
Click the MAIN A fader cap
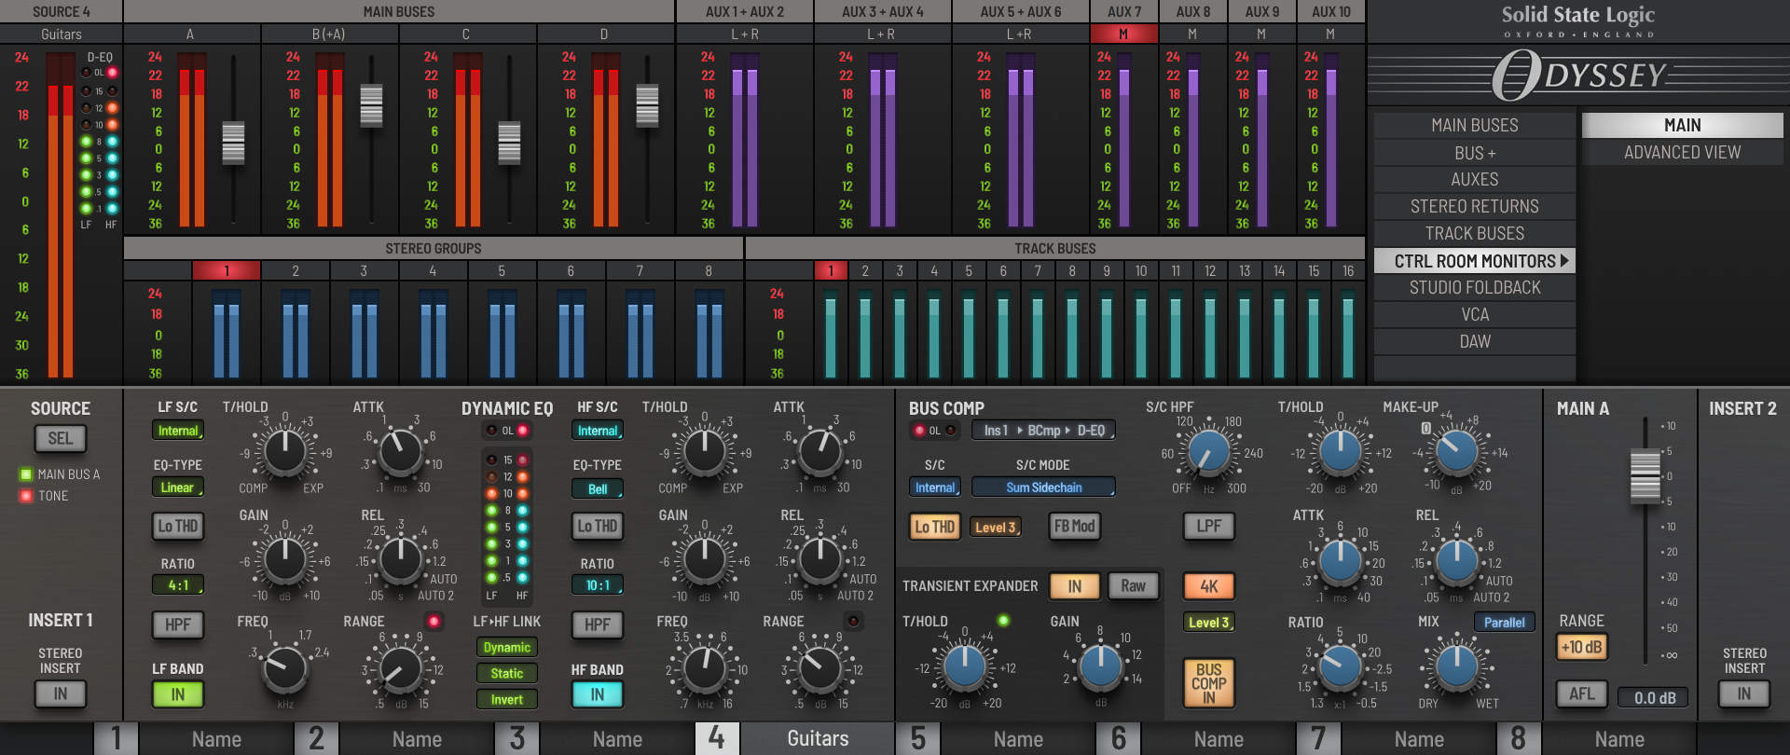coord(1645,477)
